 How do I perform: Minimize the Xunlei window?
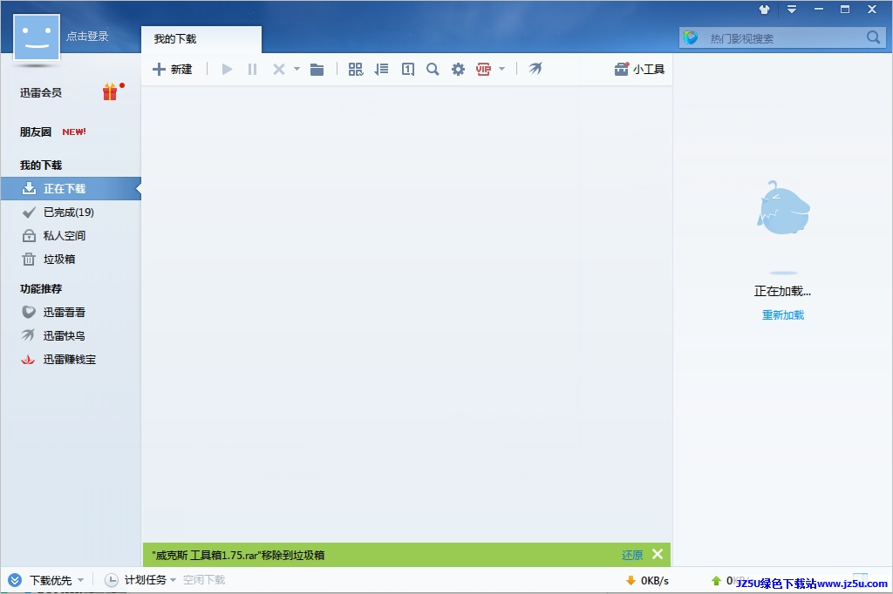tap(818, 9)
